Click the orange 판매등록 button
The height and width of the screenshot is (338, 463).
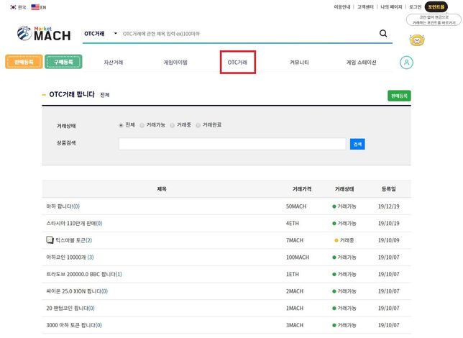pyautogui.click(x=24, y=62)
